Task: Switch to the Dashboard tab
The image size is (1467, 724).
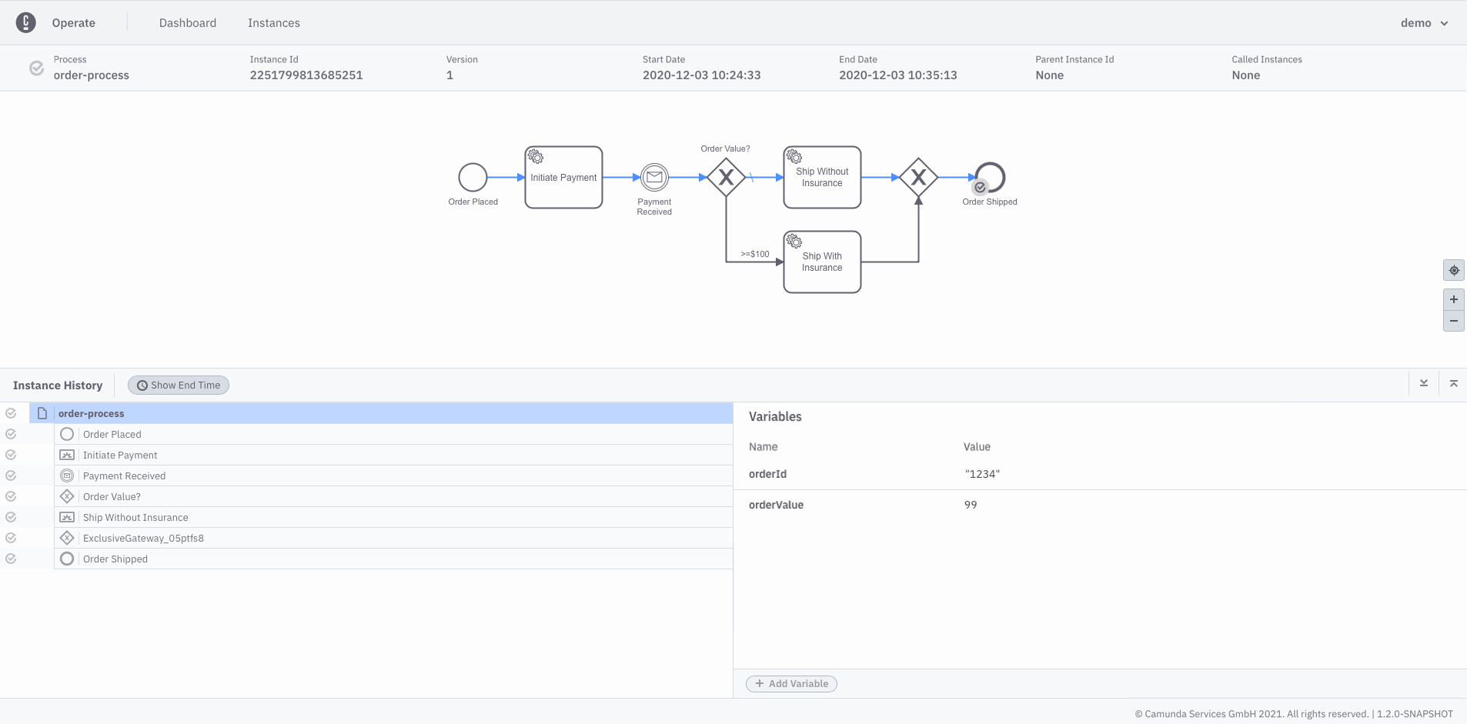Action: (188, 22)
